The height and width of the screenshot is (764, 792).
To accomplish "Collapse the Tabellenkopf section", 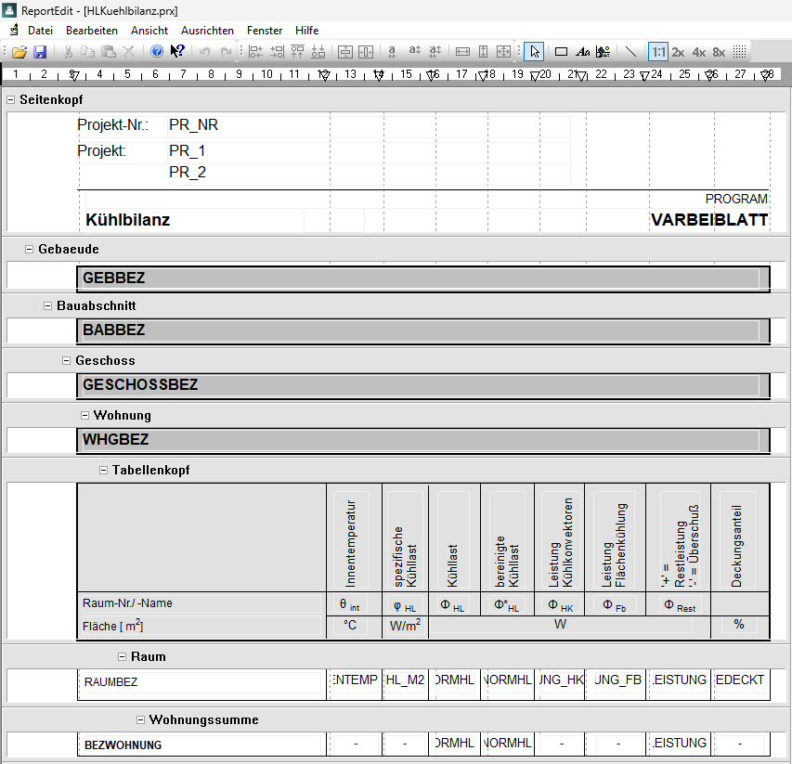I will (104, 470).
